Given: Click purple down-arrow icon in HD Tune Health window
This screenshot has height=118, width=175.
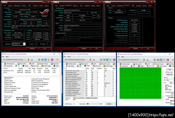Looking at the screenshot, I should point(114,60).
